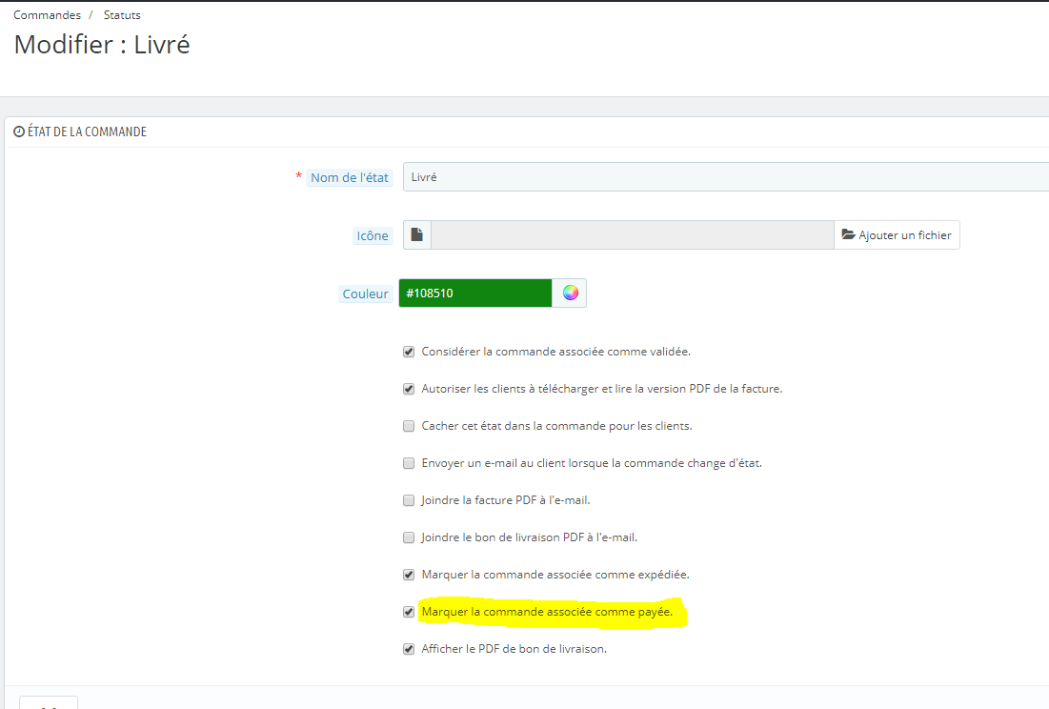Screen dimensions: 1049x709
Task: Click the Nom de l'état label
Action: tap(350, 177)
